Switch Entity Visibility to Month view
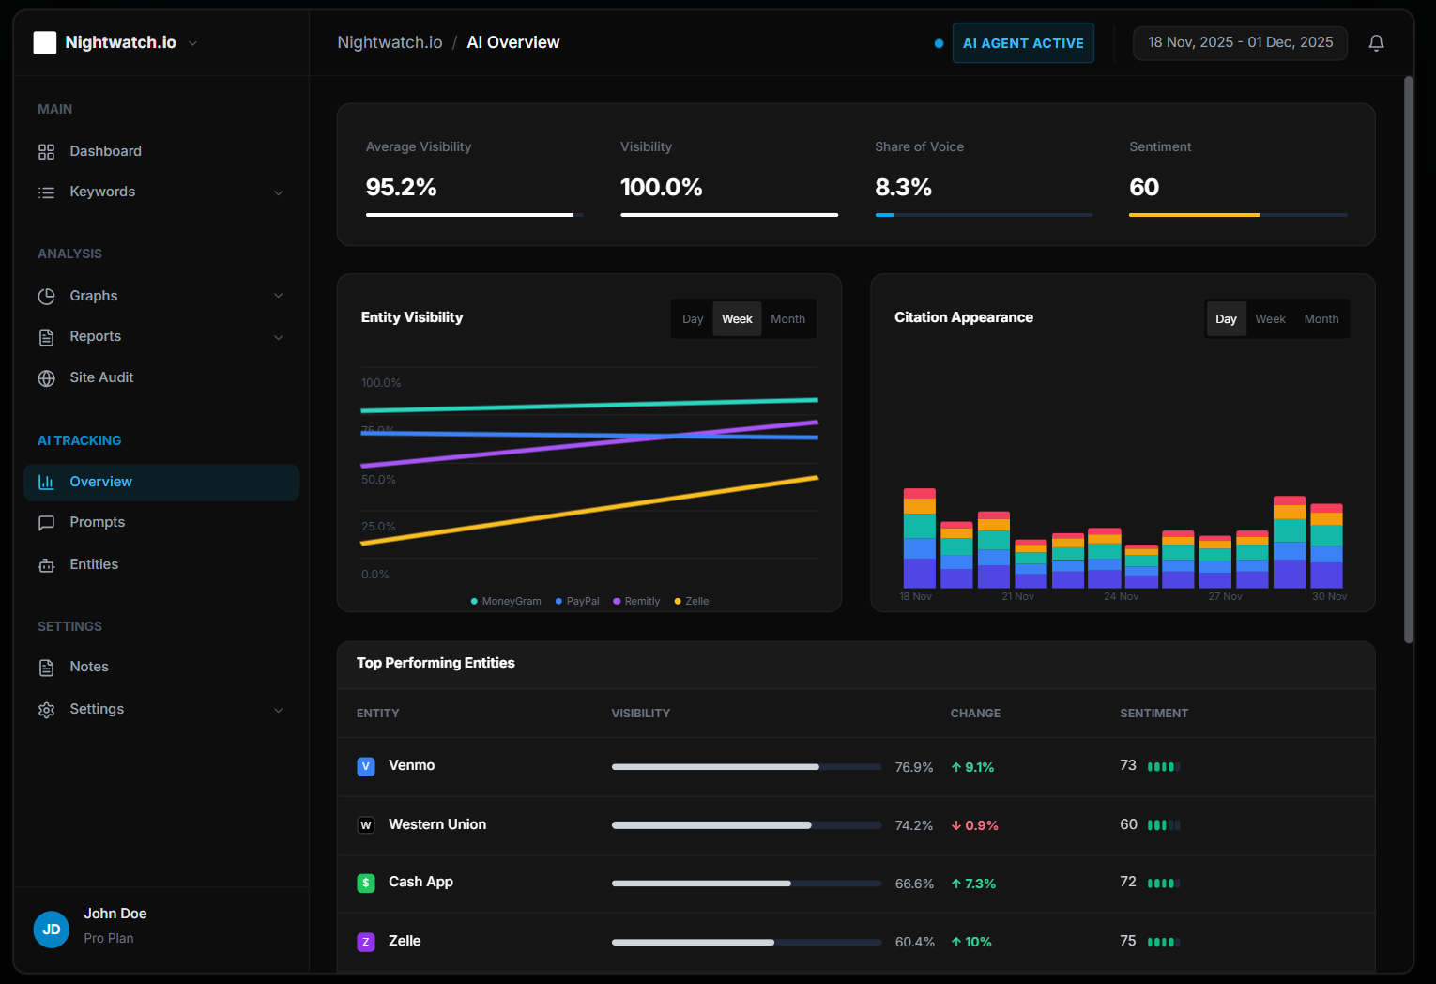 coord(788,318)
